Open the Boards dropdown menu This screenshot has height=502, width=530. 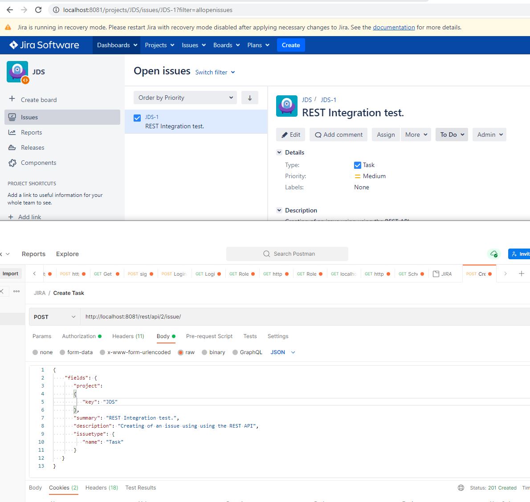pyautogui.click(x=226, y=45)
